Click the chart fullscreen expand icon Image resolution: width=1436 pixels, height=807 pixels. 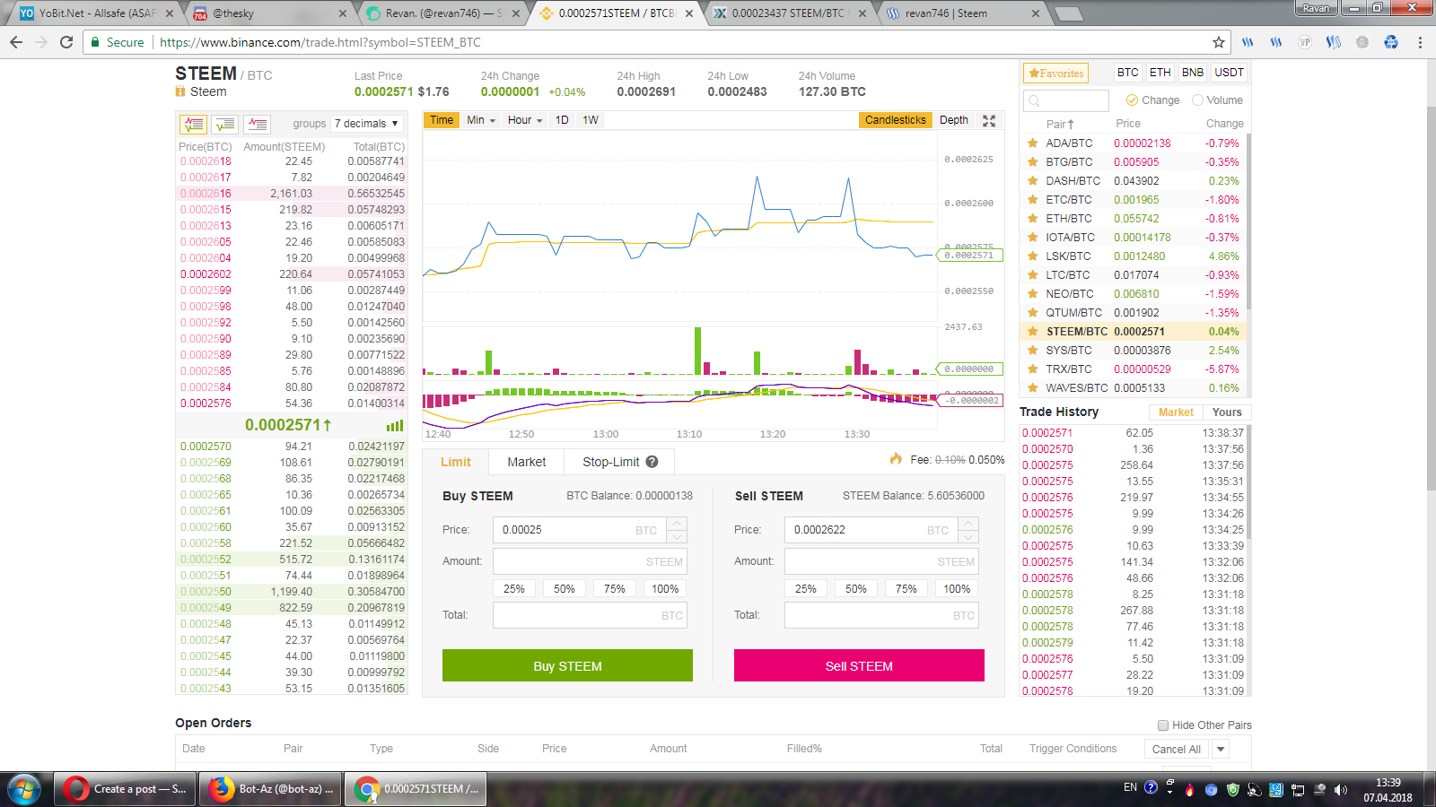989,121
